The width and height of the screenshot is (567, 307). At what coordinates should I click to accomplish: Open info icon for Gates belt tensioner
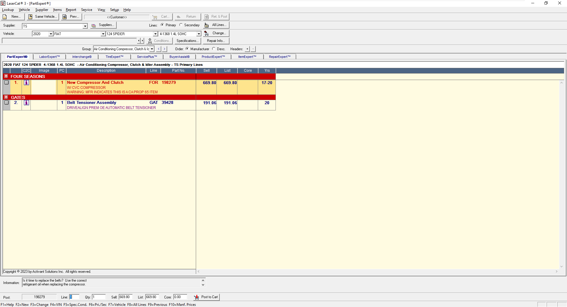(x=27, y=103)
